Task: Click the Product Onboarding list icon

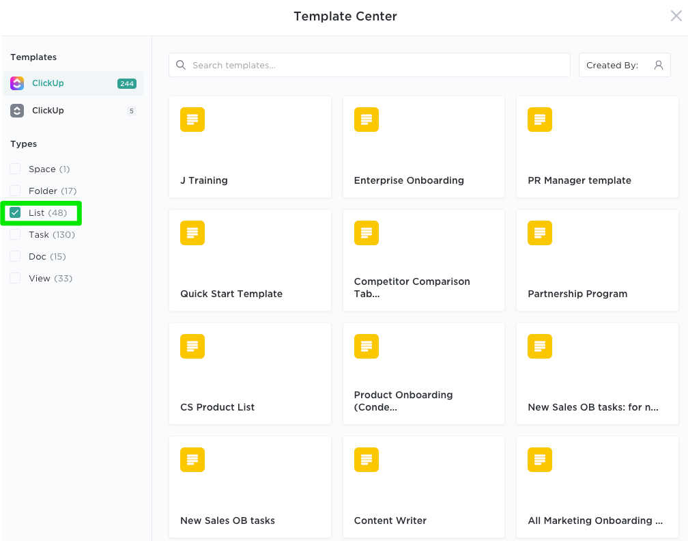Action: pyautogui.click(x=367, y=346)
